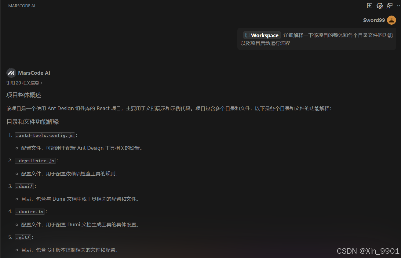
Task: Select the .antd-tools.config.js code chip
Action: [45, 135]
